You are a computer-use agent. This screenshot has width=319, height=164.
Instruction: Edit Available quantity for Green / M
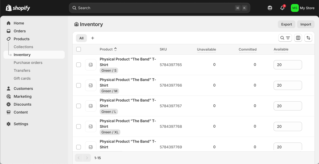coord(288,85)
